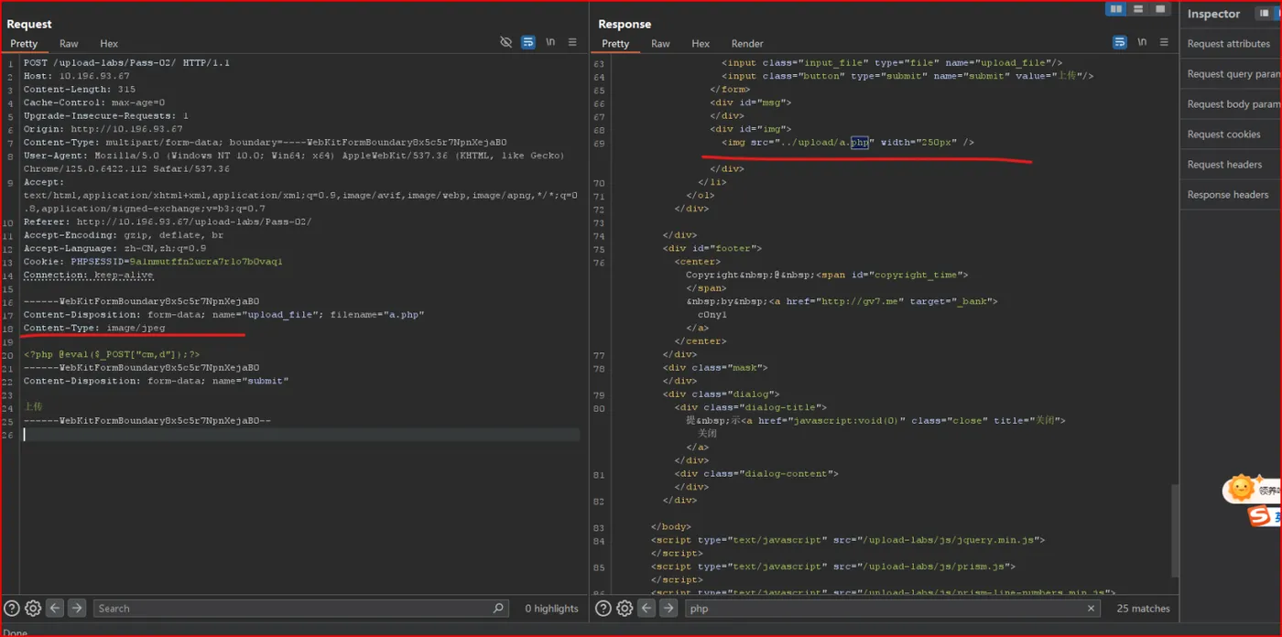Expand Response headers in Inspector
This screenshot has height=637, width=1282.
pos(1231,195)
